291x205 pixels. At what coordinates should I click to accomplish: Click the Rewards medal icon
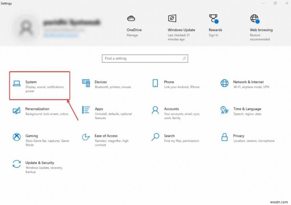[x=214, y=19]
